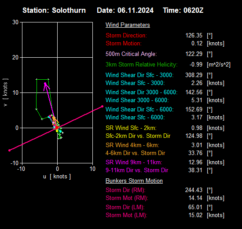Select the pink Bunkers endpoint lower left
This screenshot has height=229, width=242.
(x=9, y=150)
